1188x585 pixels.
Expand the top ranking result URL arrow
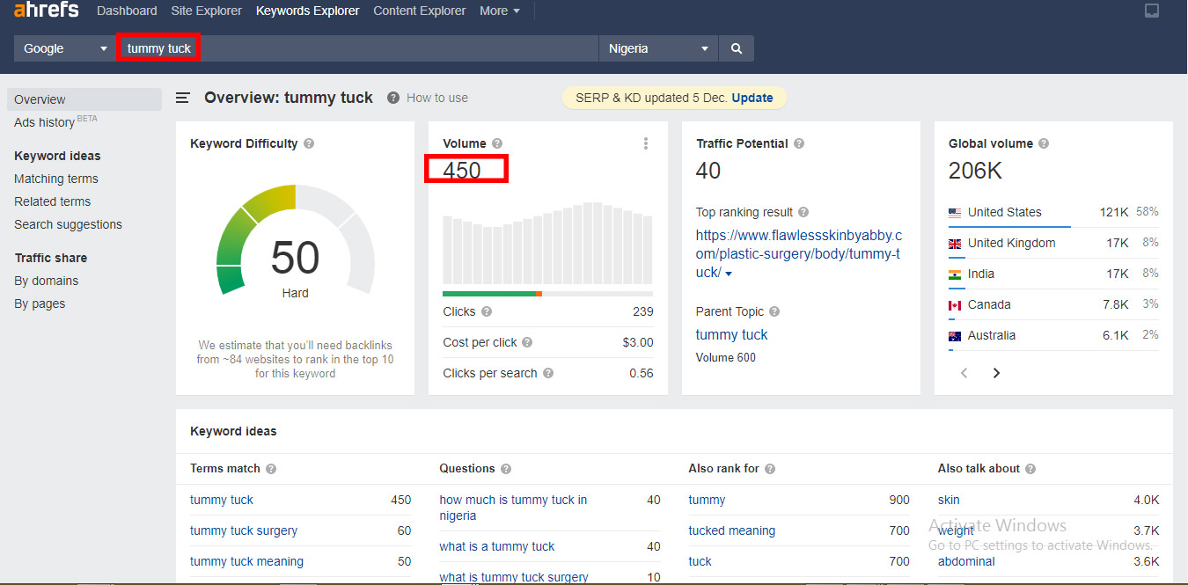coord(729,274)
